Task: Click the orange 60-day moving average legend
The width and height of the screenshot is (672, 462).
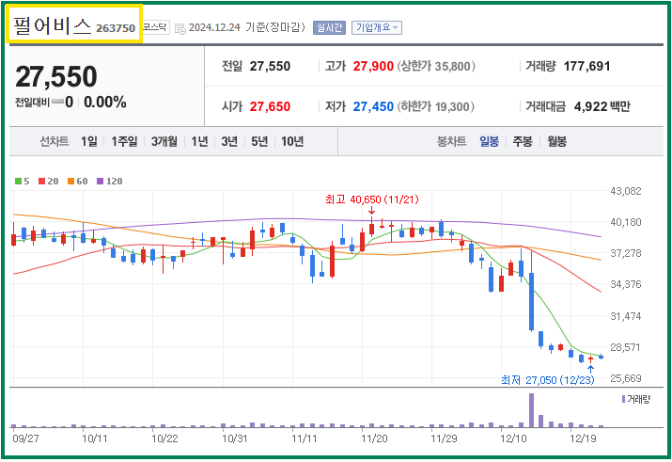Action: click(78, 181)
